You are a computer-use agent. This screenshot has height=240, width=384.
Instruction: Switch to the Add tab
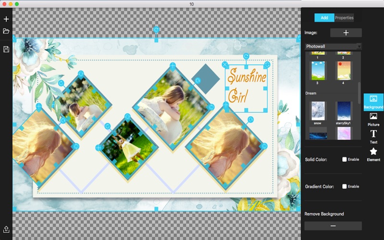(324, 18)
